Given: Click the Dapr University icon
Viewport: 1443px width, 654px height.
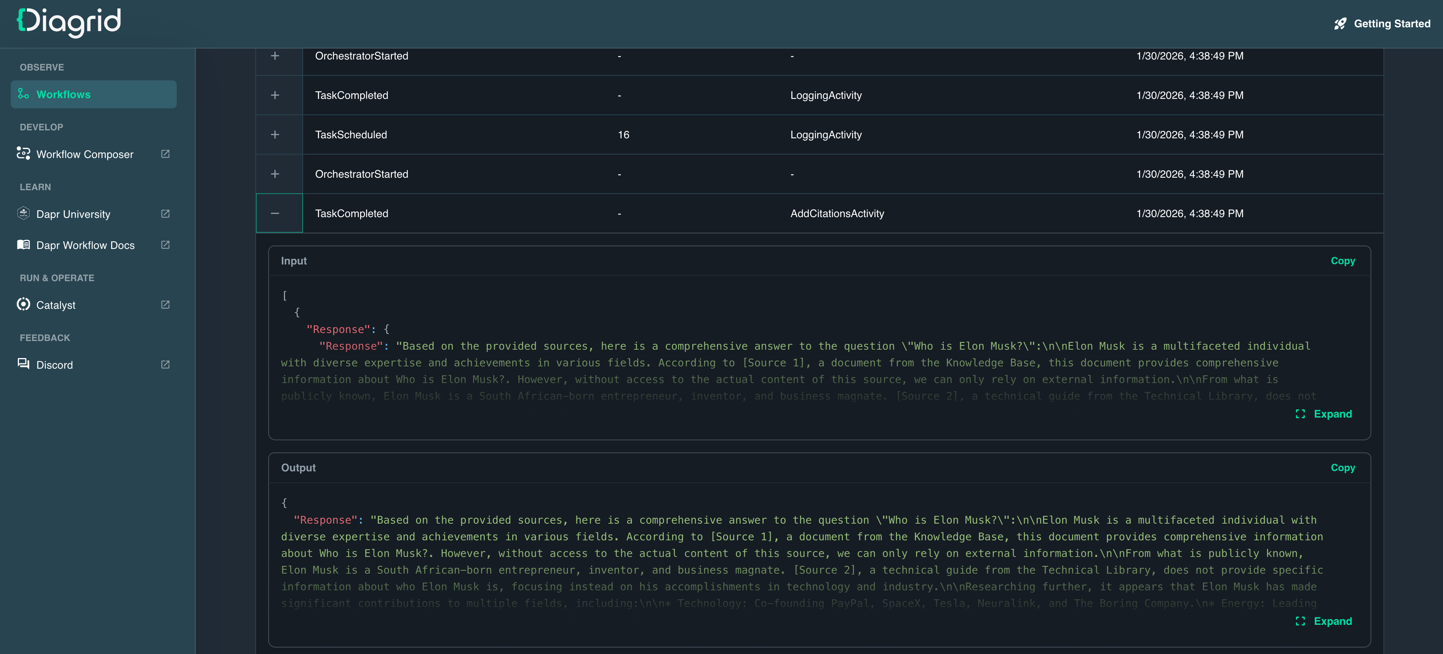Looking at the screenshot, I should [24, 213].
